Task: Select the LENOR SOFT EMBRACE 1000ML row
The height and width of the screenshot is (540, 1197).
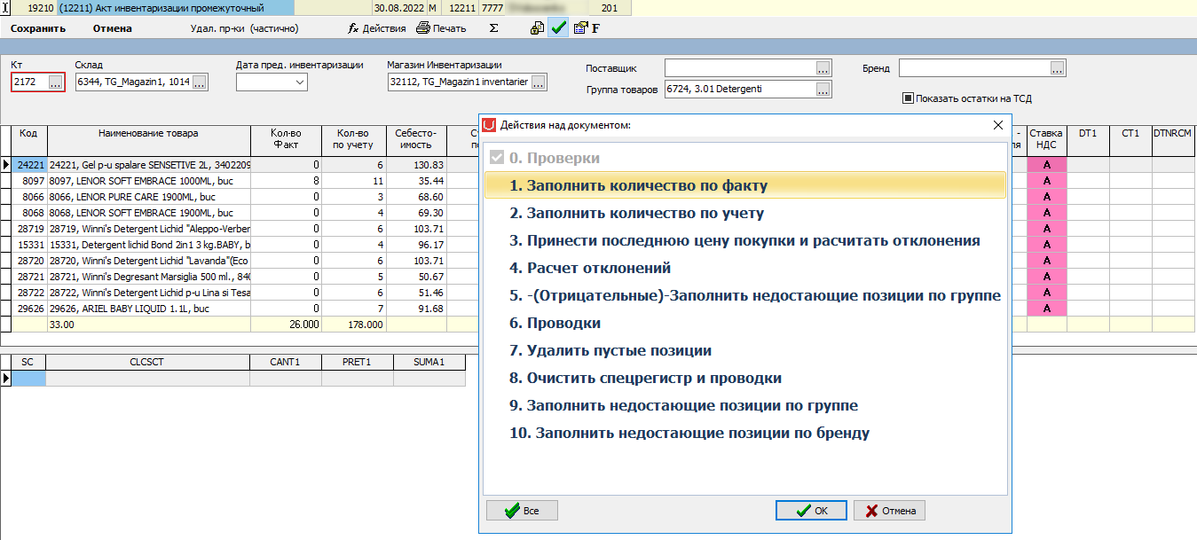Action: coord(149,180)
